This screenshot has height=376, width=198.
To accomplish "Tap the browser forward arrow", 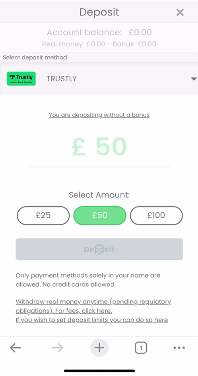I will [x=57, y=347].
